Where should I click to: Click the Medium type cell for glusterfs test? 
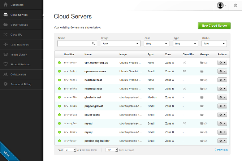152,97
